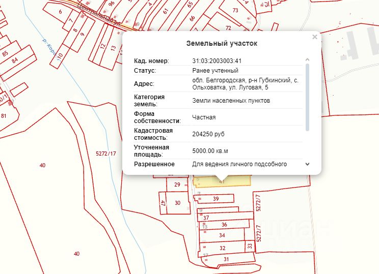Select parcel 6 on the map
379x274 pixels.
point(60,11)
